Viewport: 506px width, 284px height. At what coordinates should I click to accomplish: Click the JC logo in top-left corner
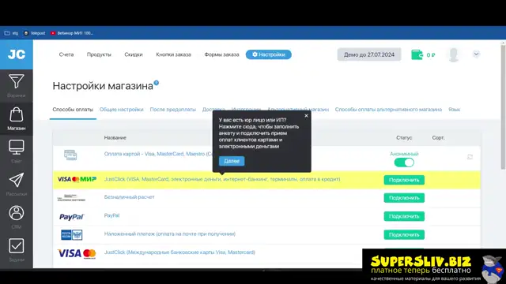(x=16, y=54)
